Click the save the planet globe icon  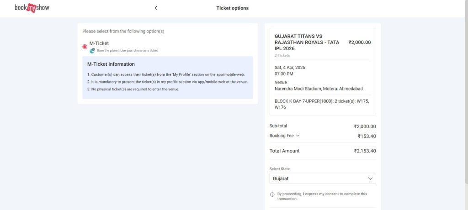point(92,51)
